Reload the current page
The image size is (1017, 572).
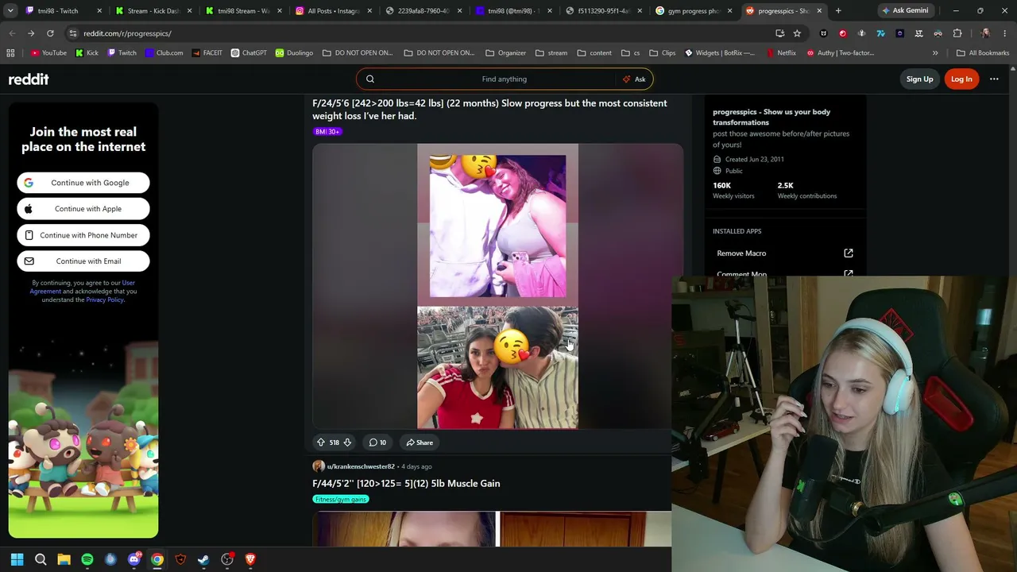coord(50,33)
